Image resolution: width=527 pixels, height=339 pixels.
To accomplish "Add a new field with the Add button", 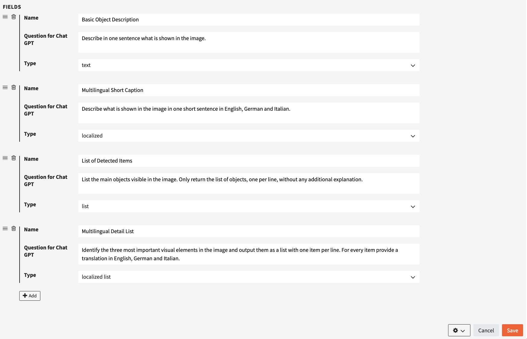I will coord(30,296).
